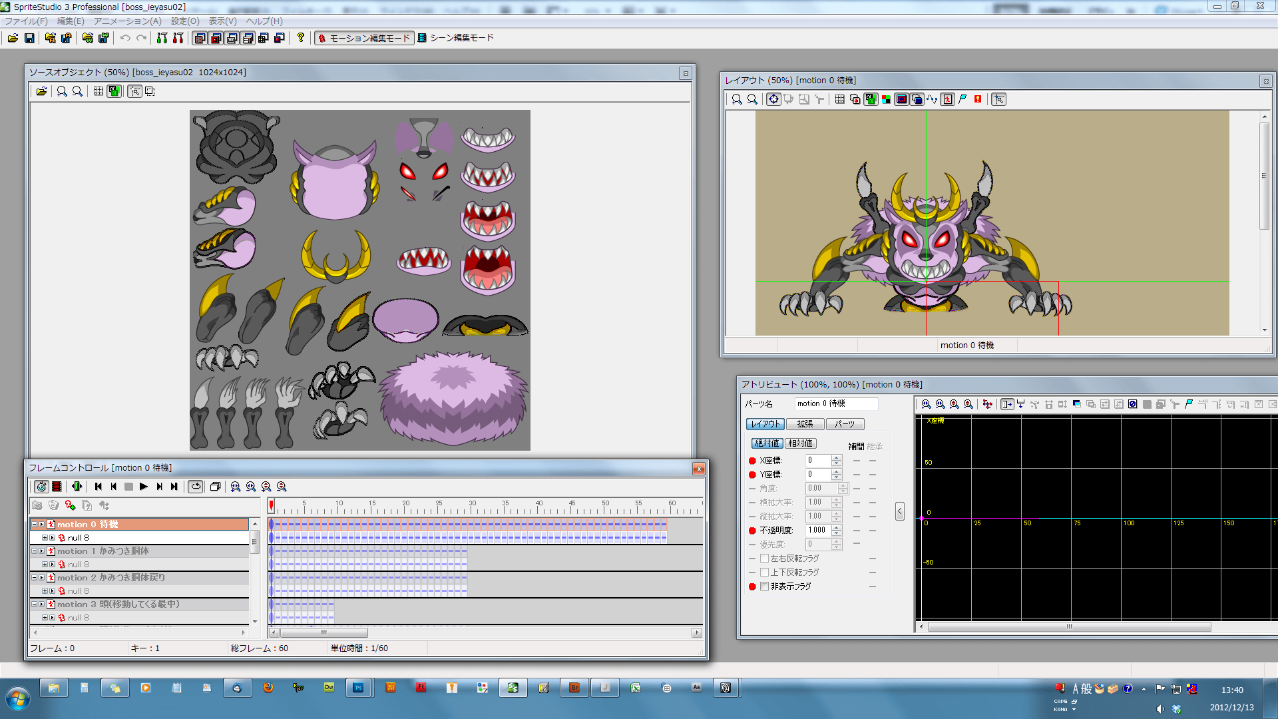Switch to モーション編集モード
The height and width of the screenshot is (719, 1278).
tap(365, 38)
